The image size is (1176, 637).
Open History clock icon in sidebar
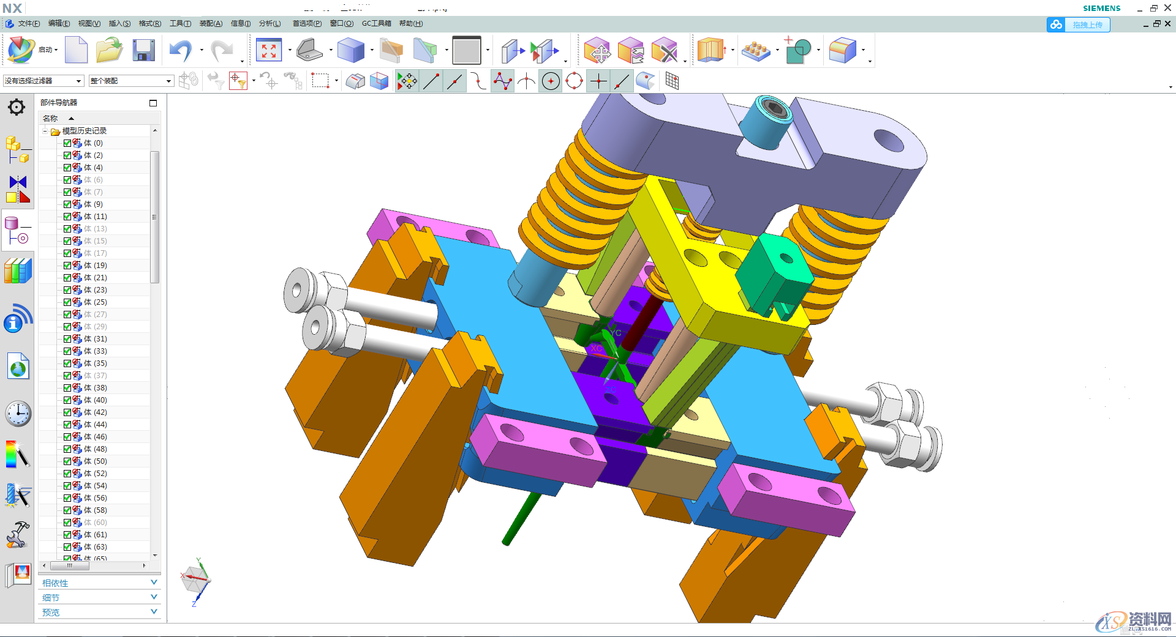click(18, 414)
